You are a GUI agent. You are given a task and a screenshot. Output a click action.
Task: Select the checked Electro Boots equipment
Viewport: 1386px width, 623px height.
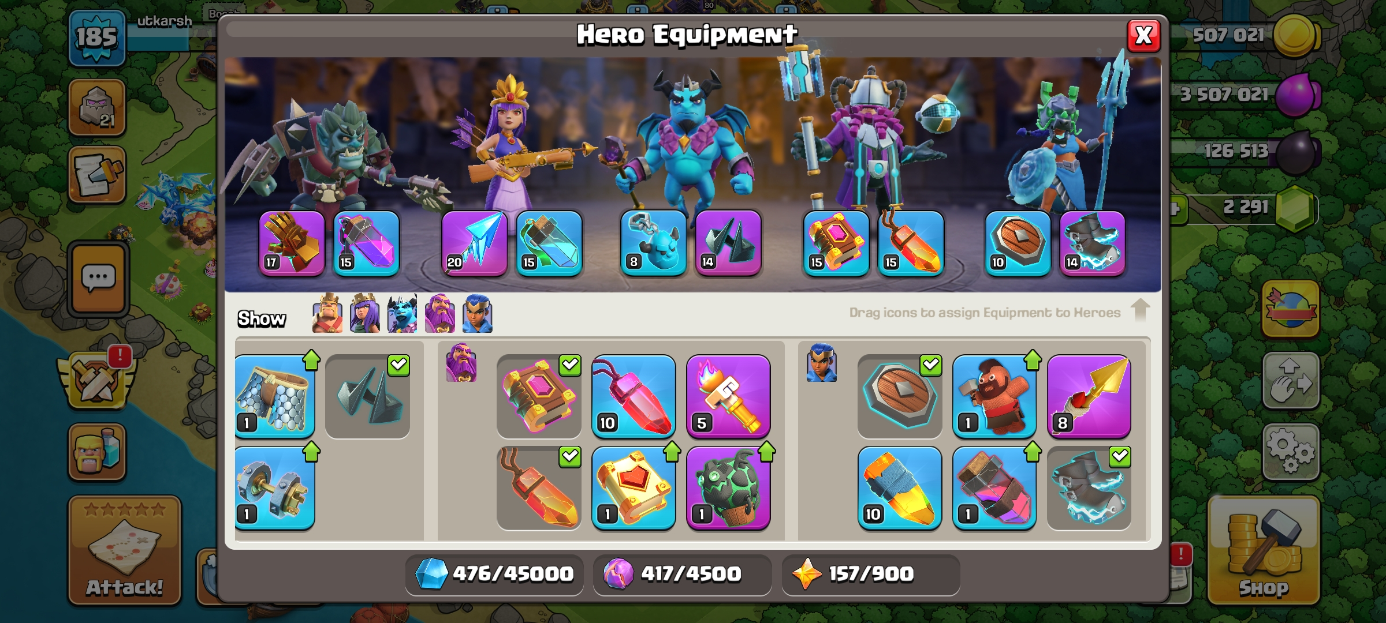coord(1089,488)
